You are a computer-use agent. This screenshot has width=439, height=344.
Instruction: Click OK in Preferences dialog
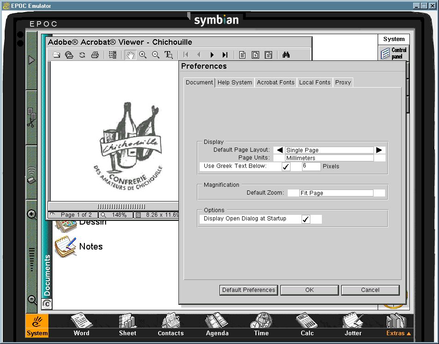tap(310, 290)
